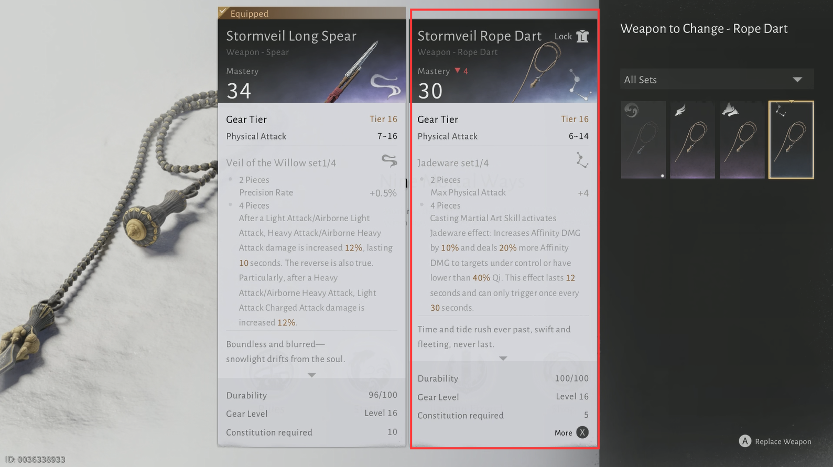833x467 pixels.
Task: Click the constellation emblem in Rope Dart header
Action: tap(578, 84)
